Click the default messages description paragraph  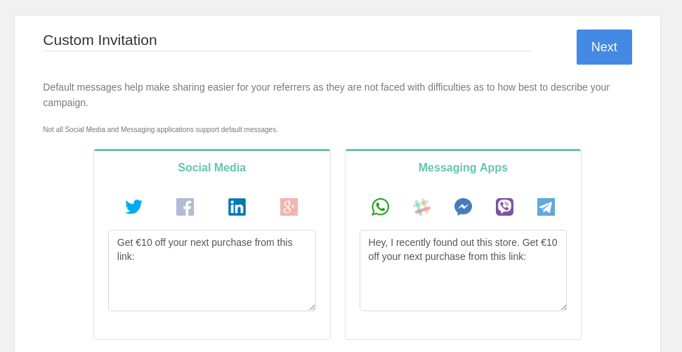(x=326, y=95)
